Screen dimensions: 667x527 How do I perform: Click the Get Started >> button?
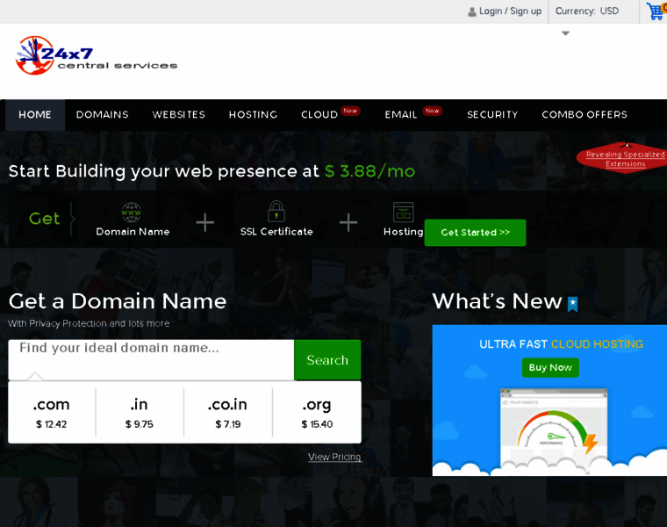[x=475, y=233]
